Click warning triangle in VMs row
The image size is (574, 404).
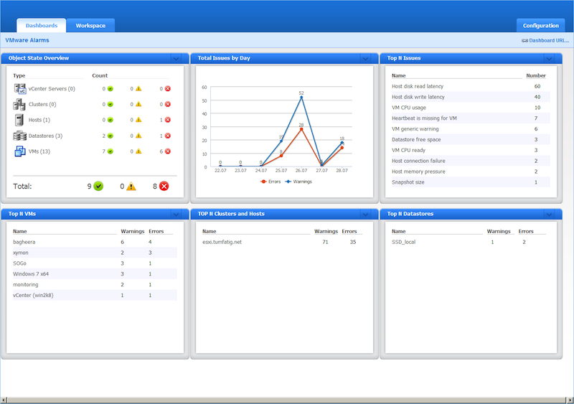pos(138,151)
